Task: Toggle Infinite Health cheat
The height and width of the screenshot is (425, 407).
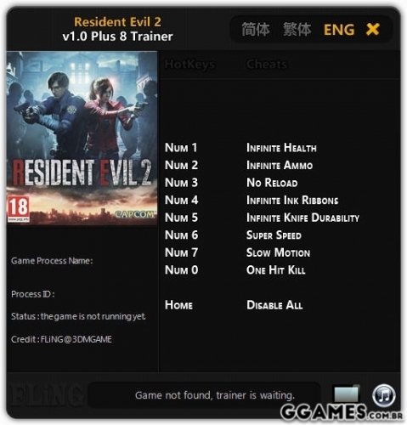Action: 281,148
